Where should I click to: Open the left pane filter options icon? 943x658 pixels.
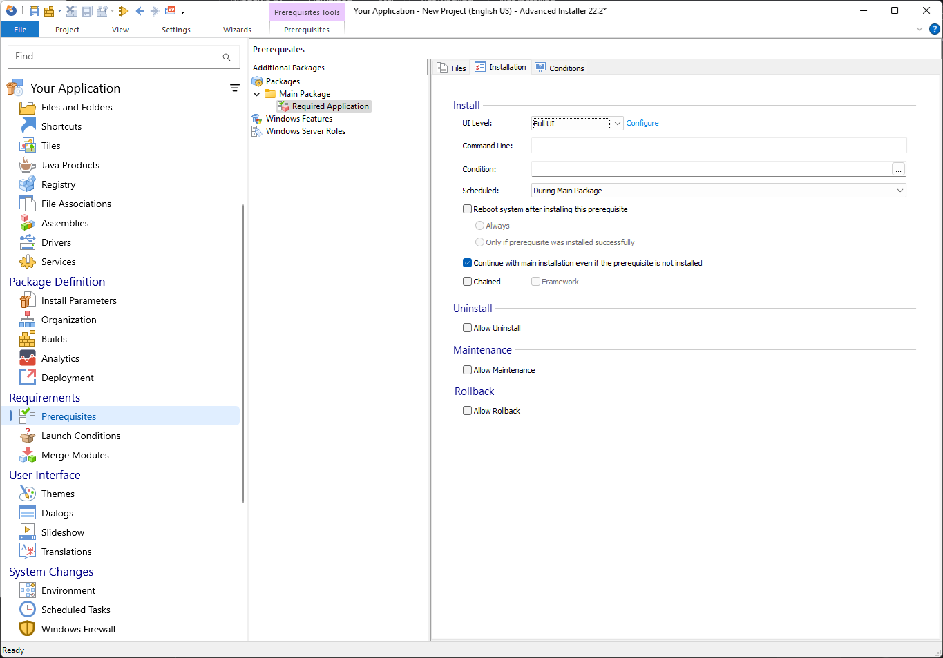tap(235, 88)
